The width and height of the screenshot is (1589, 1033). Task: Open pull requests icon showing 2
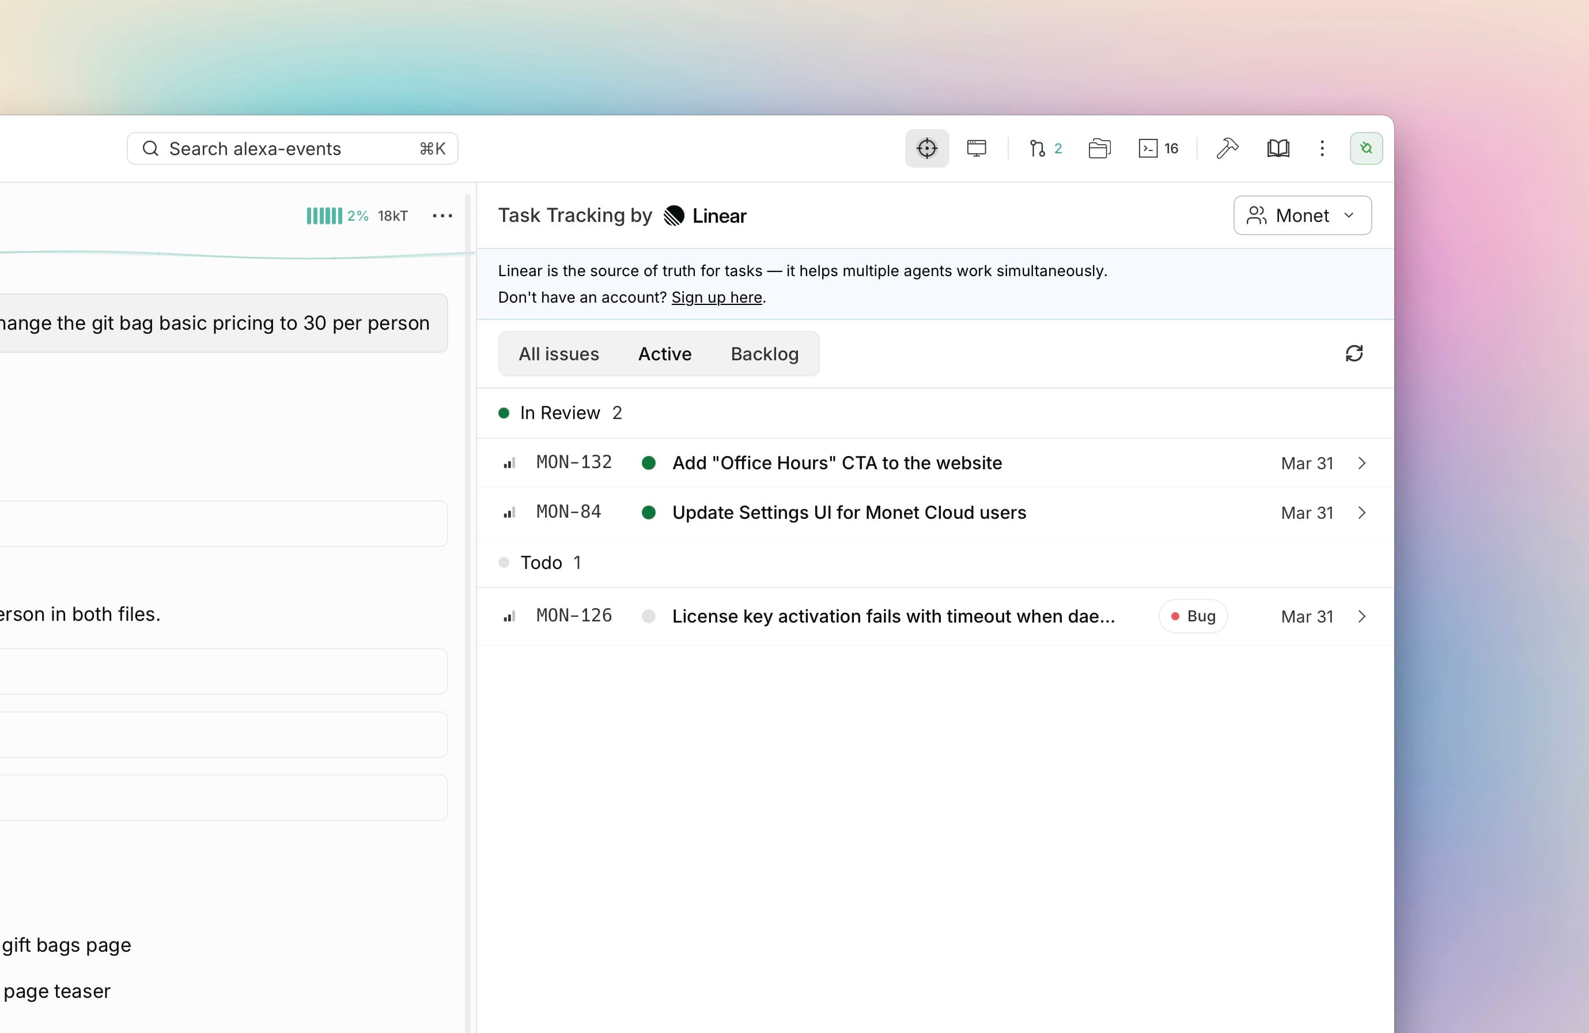tap(1045, 148)
